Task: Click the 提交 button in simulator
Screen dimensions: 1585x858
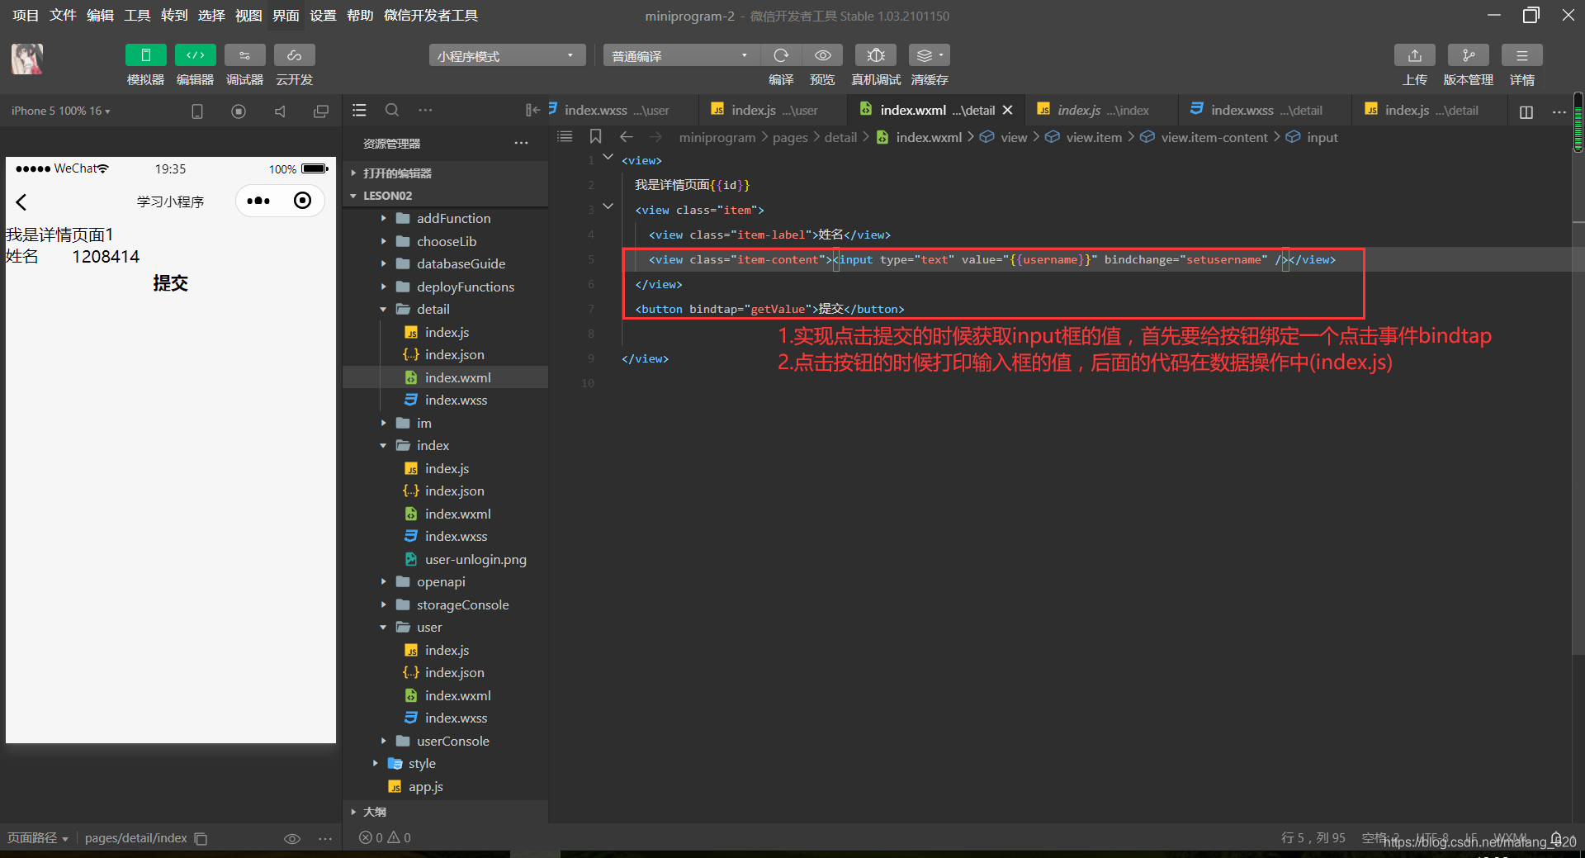Action: point(170,283)
